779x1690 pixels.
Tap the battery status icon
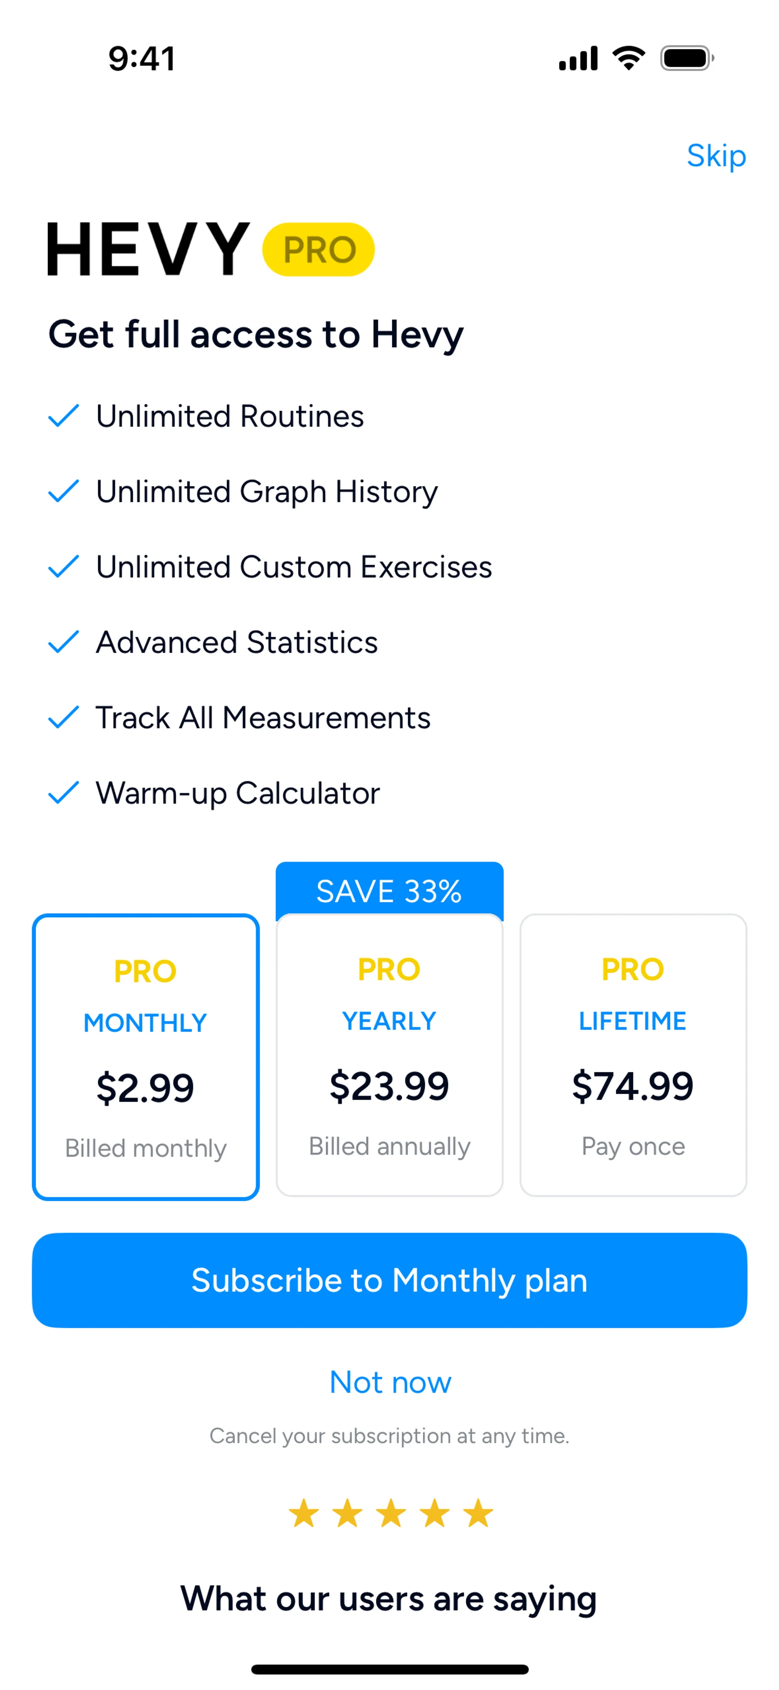coord(686,58)
